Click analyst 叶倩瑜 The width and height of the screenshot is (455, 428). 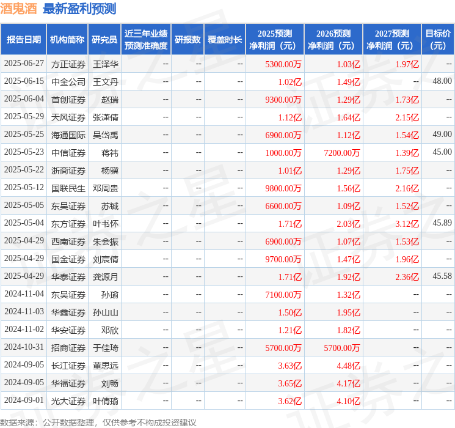pyautogui.click(x=105, y=401)
